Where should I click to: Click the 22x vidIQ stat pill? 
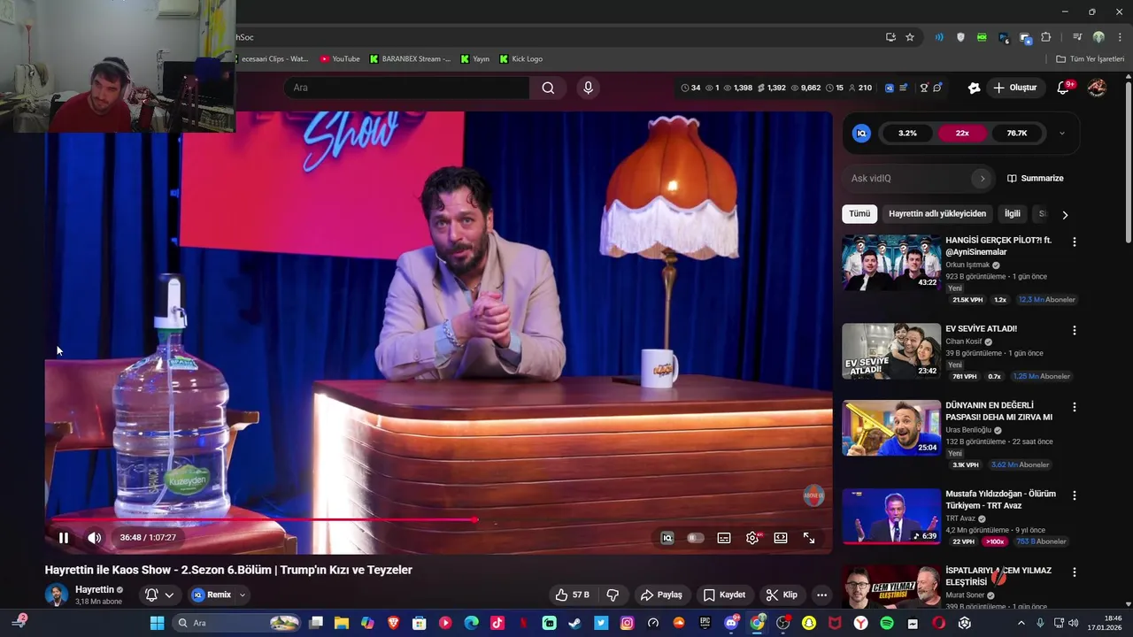coord(962,133)
